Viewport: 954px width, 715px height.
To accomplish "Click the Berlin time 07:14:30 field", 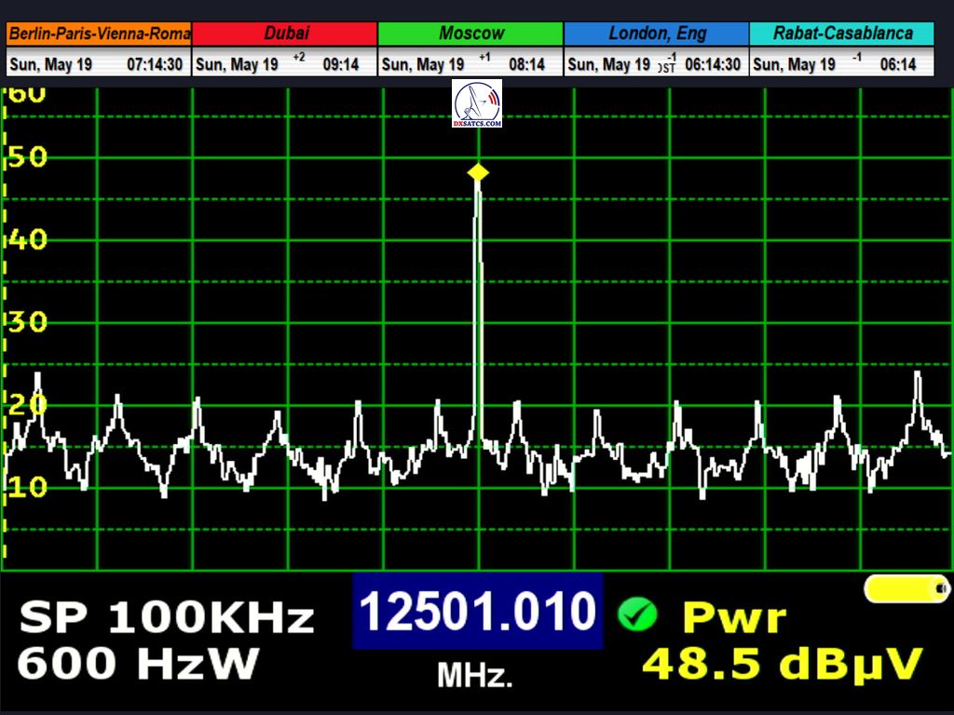I will click(x=154, y=64).
